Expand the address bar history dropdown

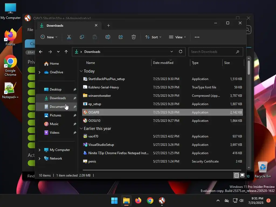[x=172, y=51]
